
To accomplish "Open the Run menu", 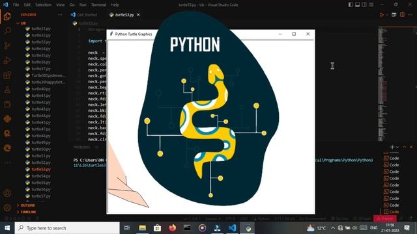I will 83,5.
